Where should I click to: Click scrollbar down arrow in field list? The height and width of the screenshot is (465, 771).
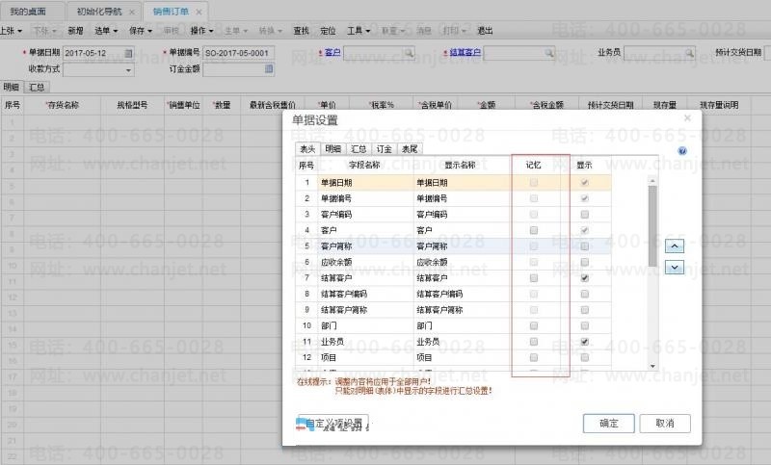652,366
